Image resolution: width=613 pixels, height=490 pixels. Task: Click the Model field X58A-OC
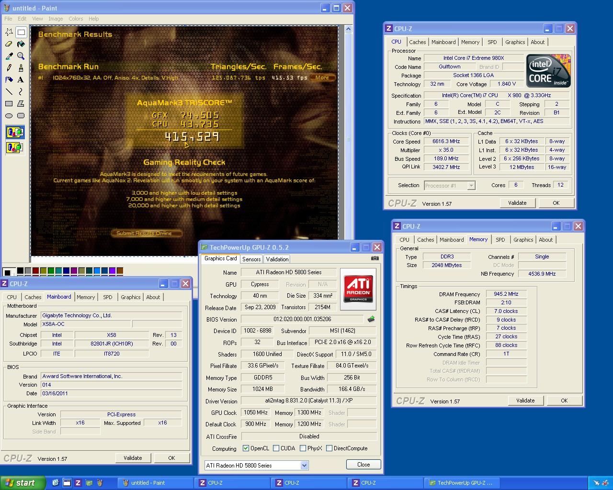tap(85, 324)
